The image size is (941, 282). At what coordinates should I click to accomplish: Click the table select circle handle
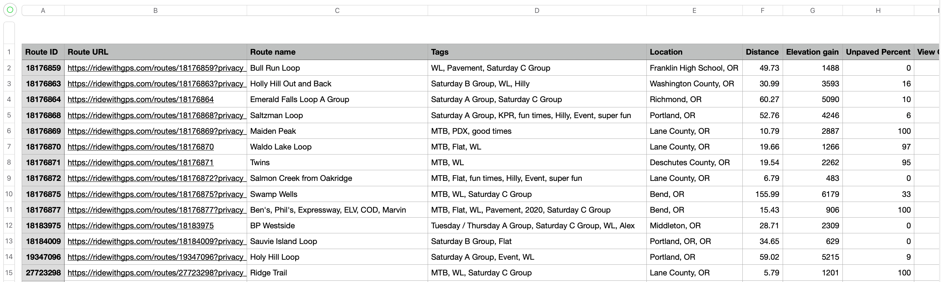10,10
